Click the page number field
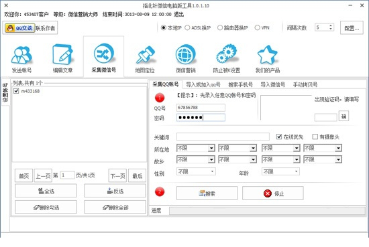Image resolution: width=369 pixels, height=247 pixels. (68, 175)
